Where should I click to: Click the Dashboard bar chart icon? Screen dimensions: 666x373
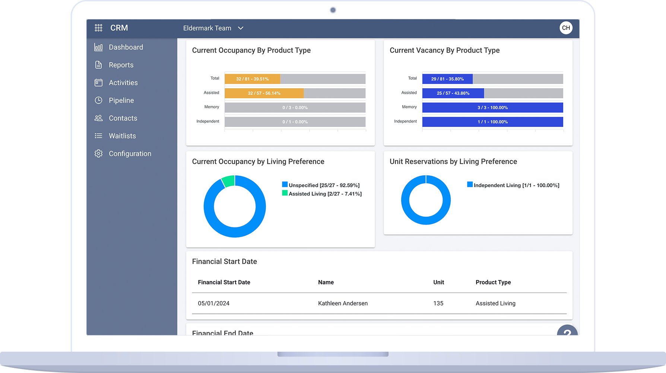pos(98,47)
